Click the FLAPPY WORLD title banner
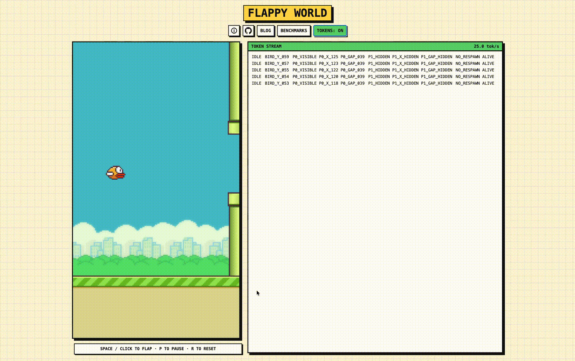 [x=287, y=13]
